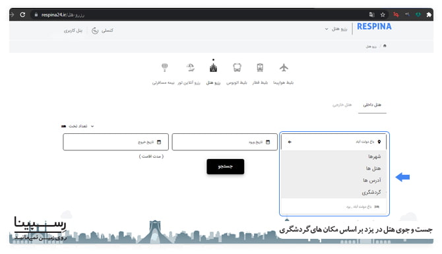Open the RESPINA logo homepage link
Screen dimensions: 442x254
[374, 26]
